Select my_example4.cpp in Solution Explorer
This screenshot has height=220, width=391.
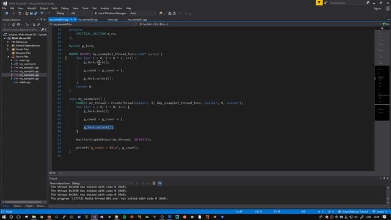(x=29, y=79)
